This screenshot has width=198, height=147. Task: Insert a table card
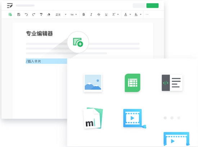(132, 83)
